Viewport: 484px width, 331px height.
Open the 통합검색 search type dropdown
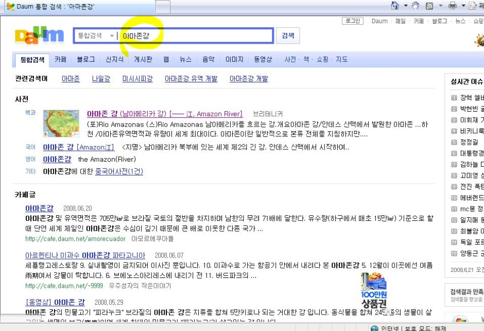click(x=96, y=36)
